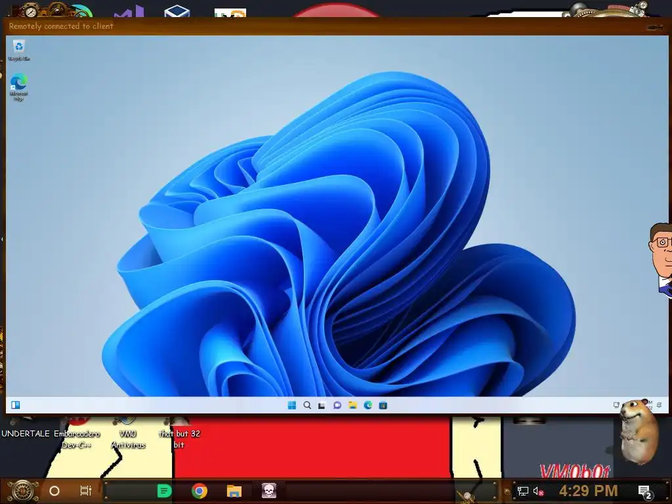Viewport: 672px width, 504px height.
Task: Click muted volume tray icon
Action: point(538,491)
